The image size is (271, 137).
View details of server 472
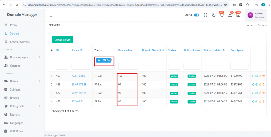(x=257, y=93)
